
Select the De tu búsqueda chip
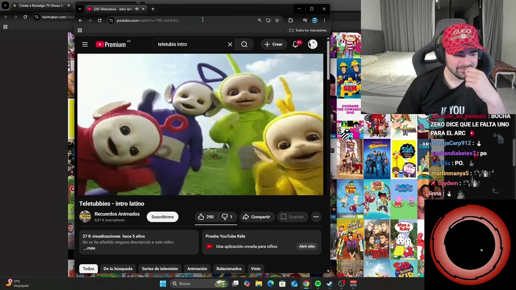[118, 269]
